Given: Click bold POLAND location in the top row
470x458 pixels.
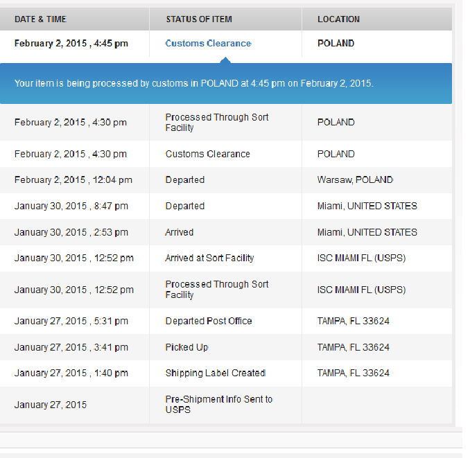Looking at the screenshot, I should [x=336, y=43].
